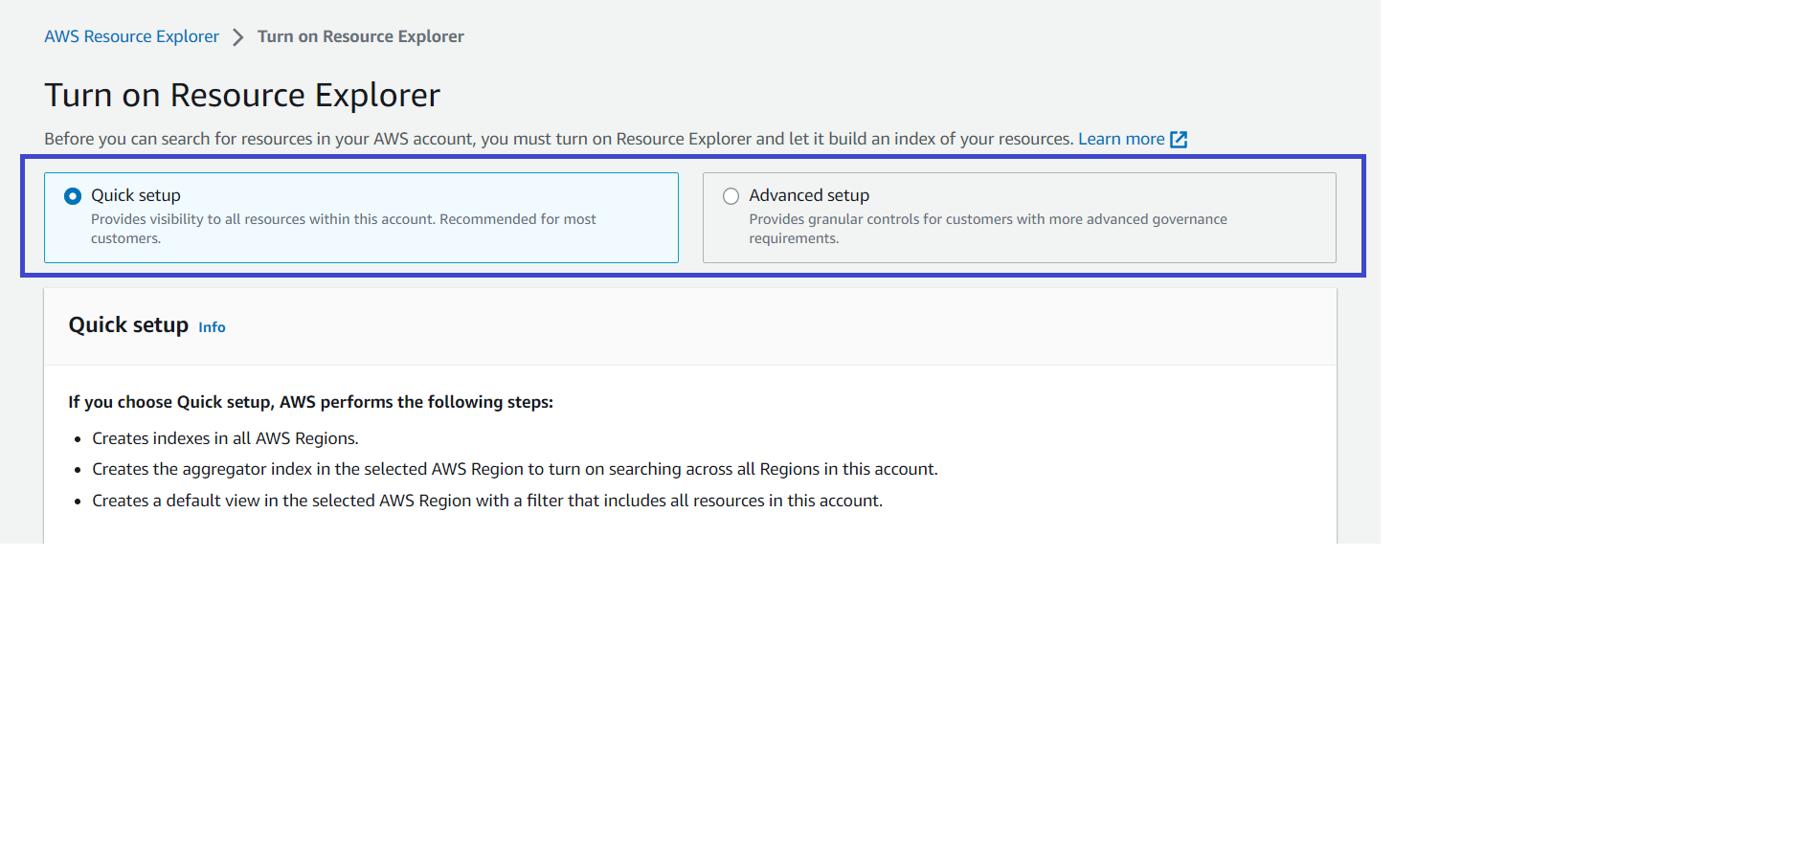The width and height of the screenshot is (1799, 848).
Task: Click the Advanced setup description about granular controls
Action: [x=988, y=229]
